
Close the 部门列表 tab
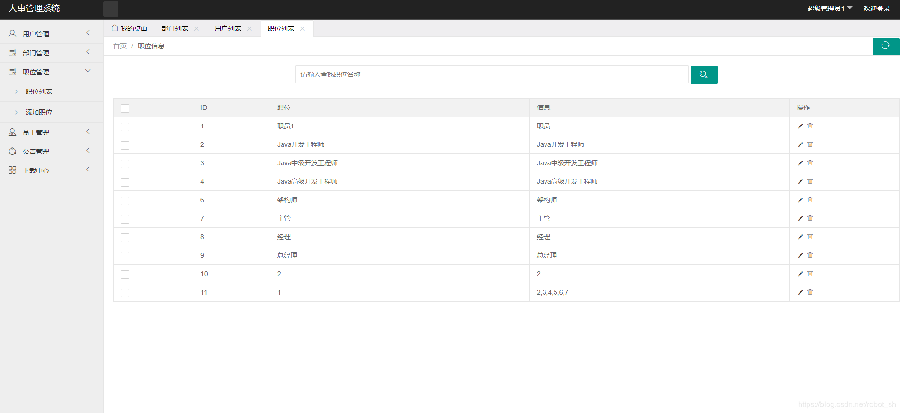click(x=196, y=28)
